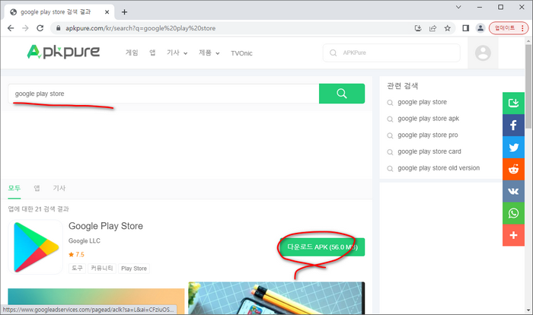This screenshot has height=315, width=533.
Task: Bookmark this page with the star icon
Action: click(448, 28)
